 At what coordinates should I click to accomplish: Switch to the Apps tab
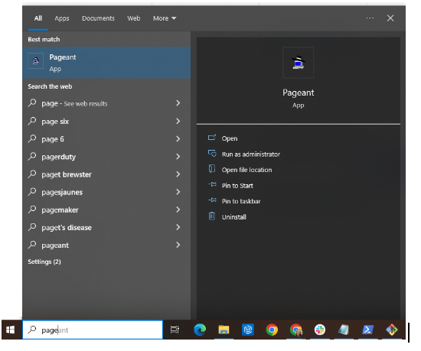[62, 18]
